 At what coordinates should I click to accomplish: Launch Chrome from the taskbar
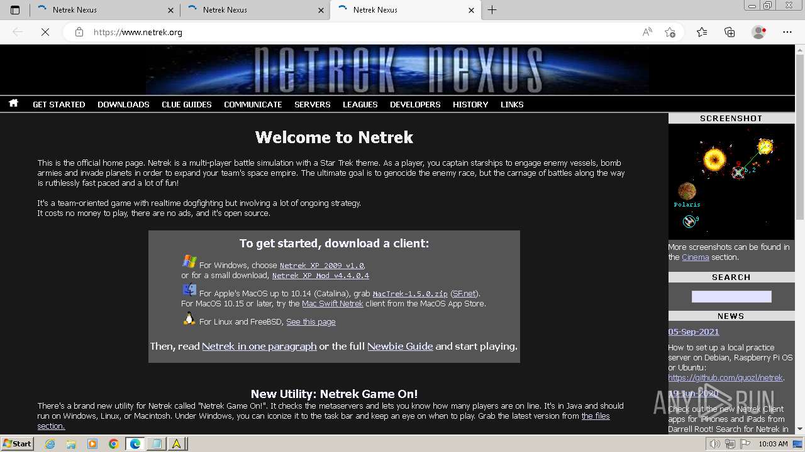(x=114, y=444)
